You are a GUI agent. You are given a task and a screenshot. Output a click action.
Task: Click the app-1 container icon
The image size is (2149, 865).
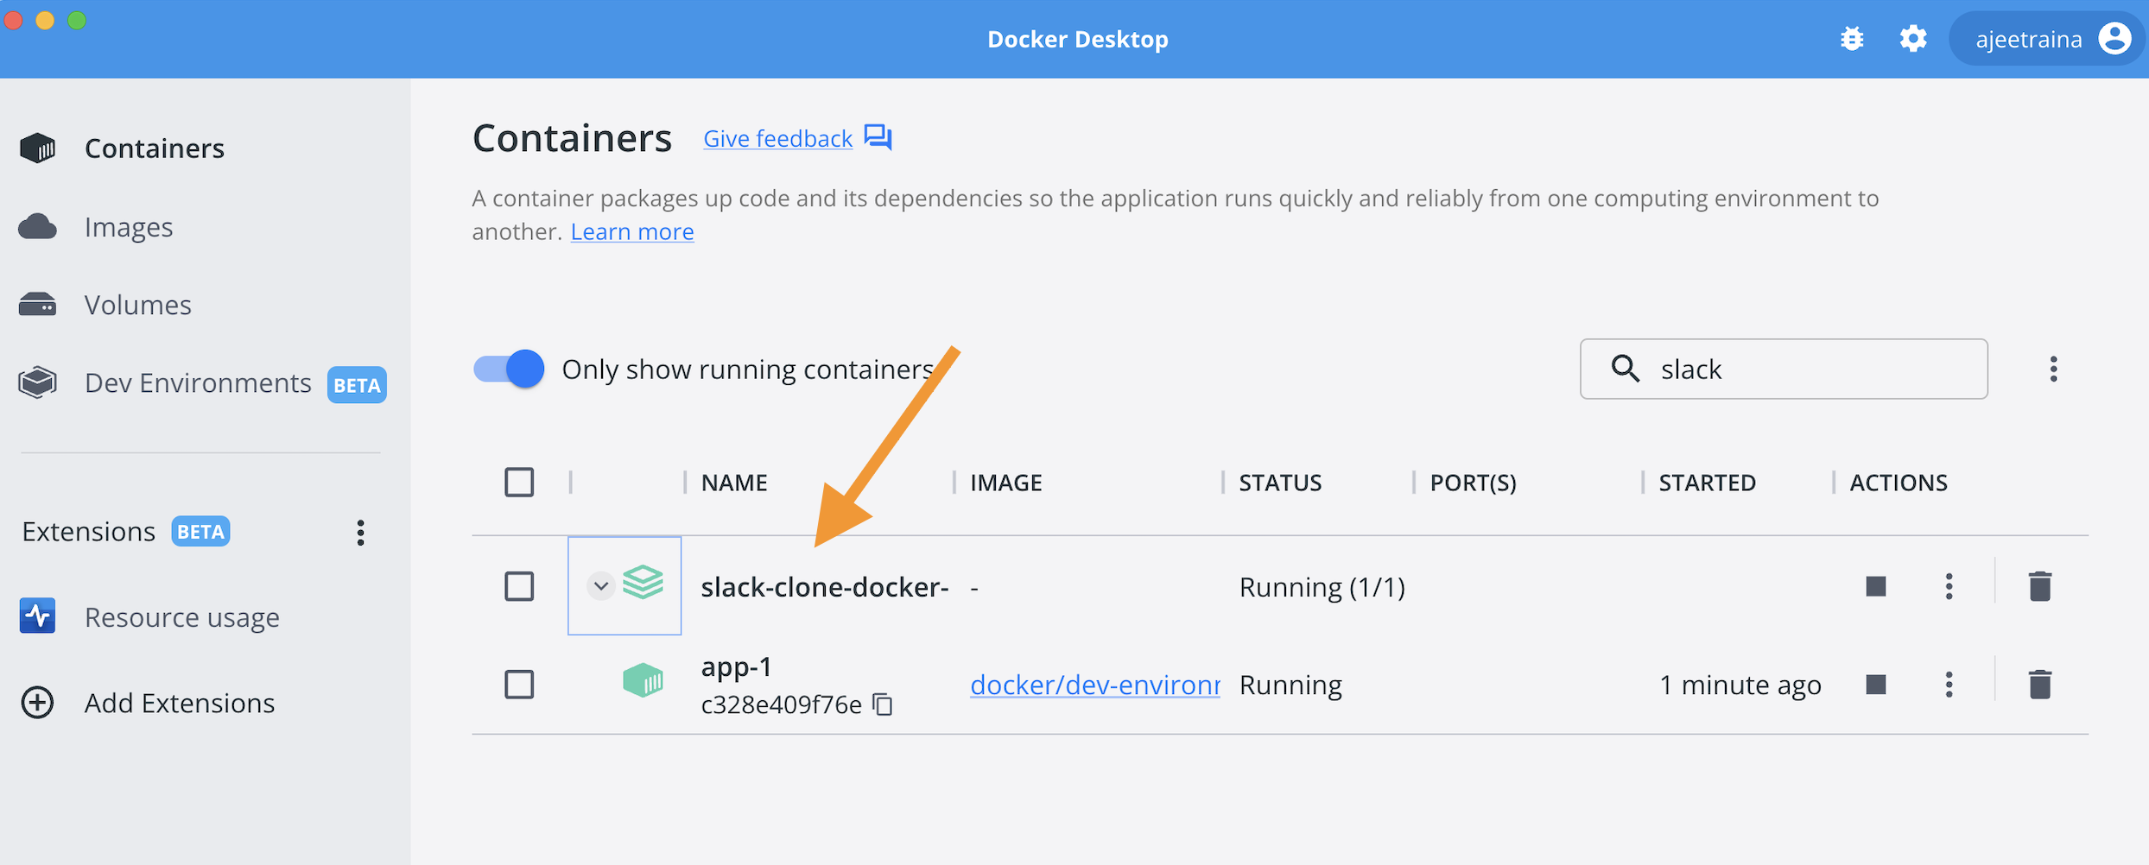point(643,681)
